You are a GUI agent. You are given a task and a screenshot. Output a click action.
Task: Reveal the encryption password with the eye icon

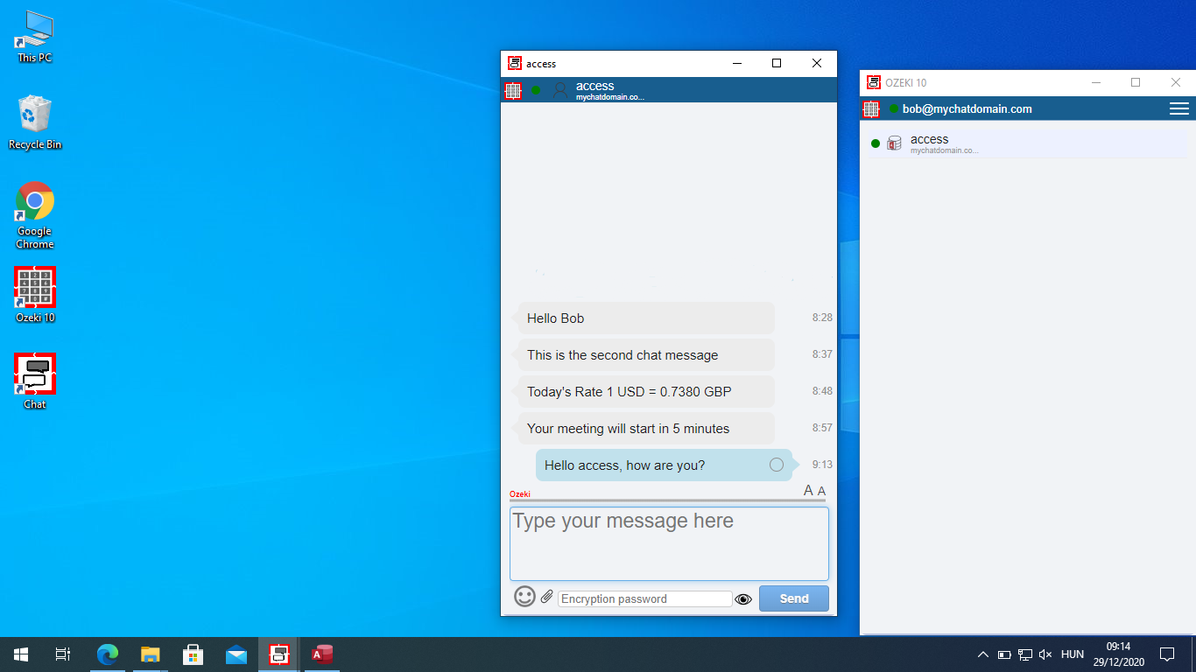743,598
